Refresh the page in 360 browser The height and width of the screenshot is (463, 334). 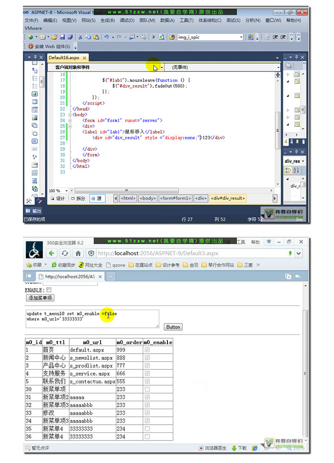[x=65, y=253]
